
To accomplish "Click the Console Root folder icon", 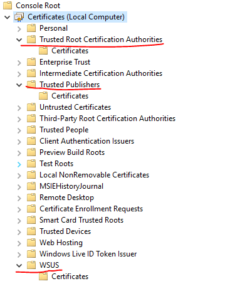I will (x=8, y=6).
